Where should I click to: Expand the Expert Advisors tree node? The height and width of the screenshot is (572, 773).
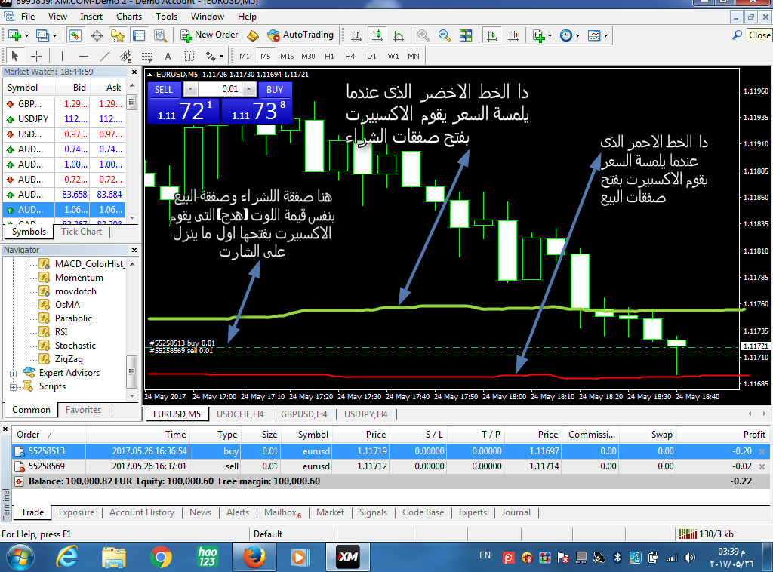pyautogui.click(x=14, y=374)
